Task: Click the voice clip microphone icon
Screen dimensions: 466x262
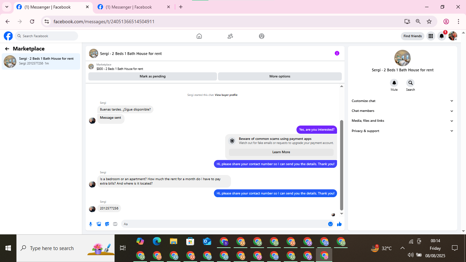Action: [x=91, y=224]
